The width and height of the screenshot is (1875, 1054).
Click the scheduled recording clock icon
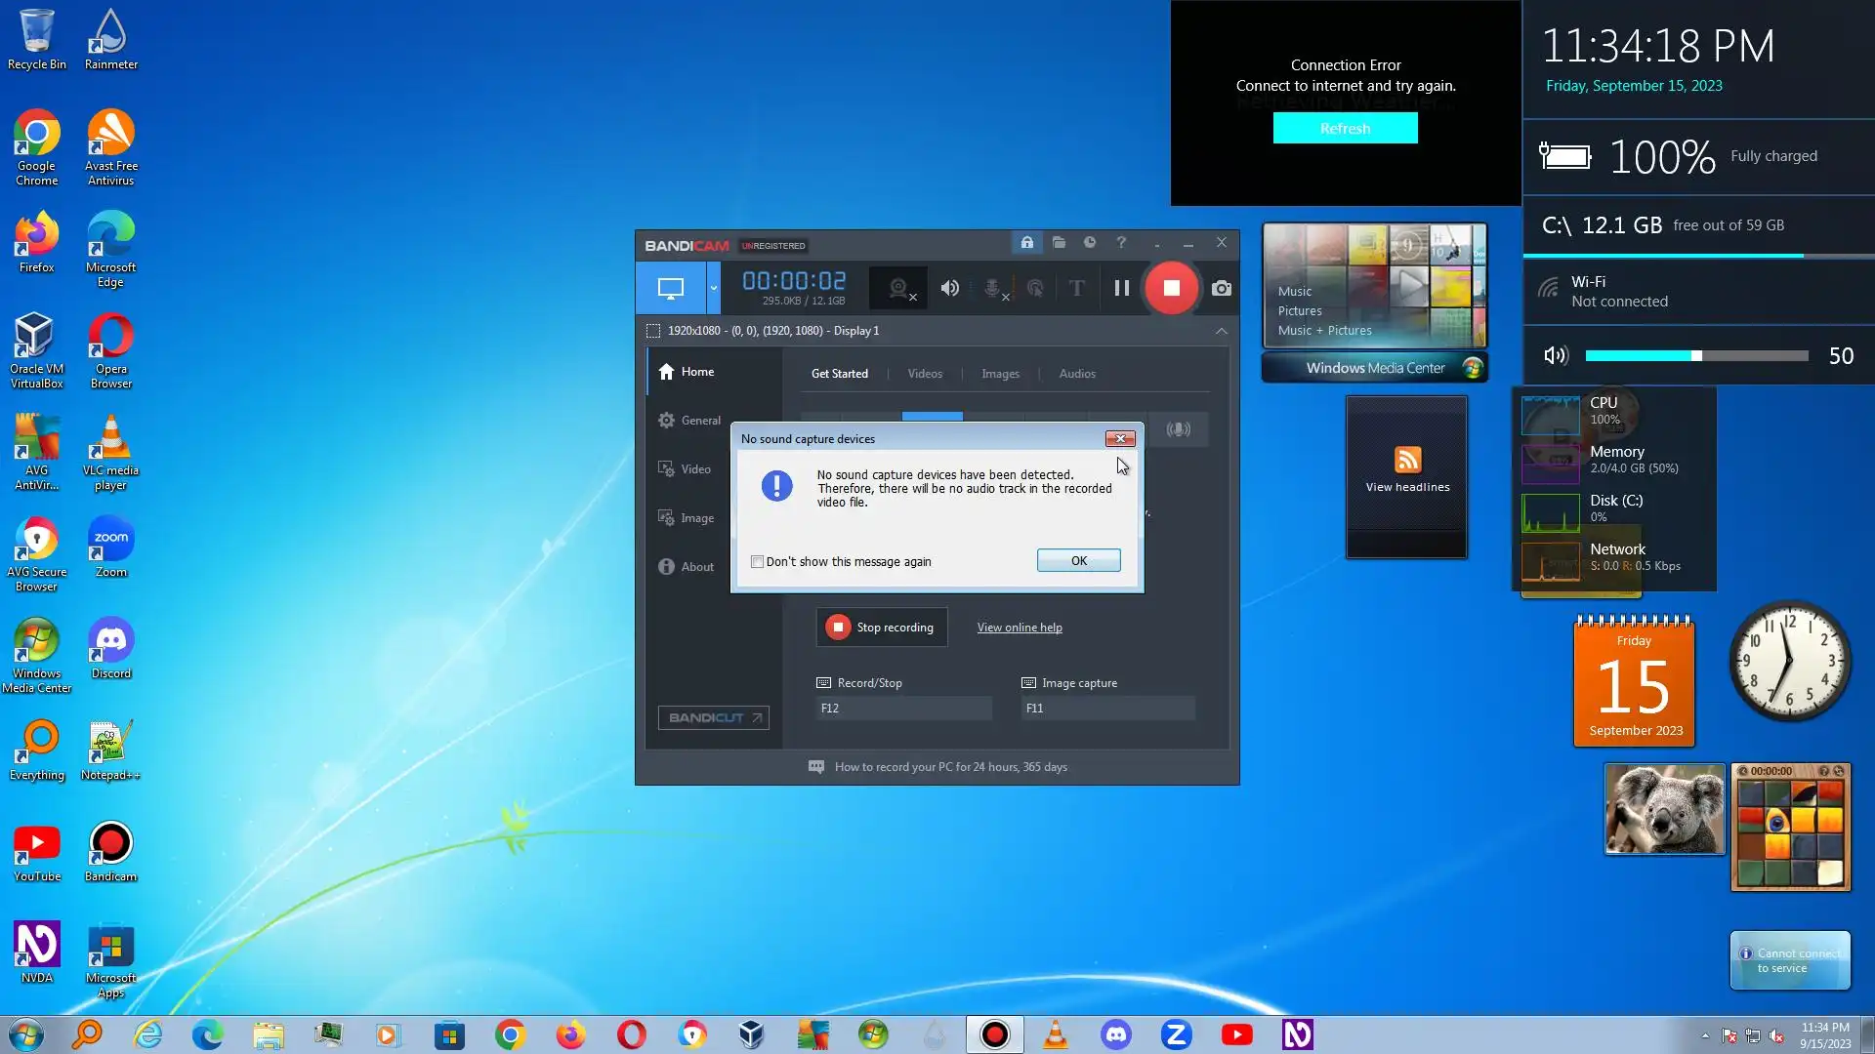1090,242
